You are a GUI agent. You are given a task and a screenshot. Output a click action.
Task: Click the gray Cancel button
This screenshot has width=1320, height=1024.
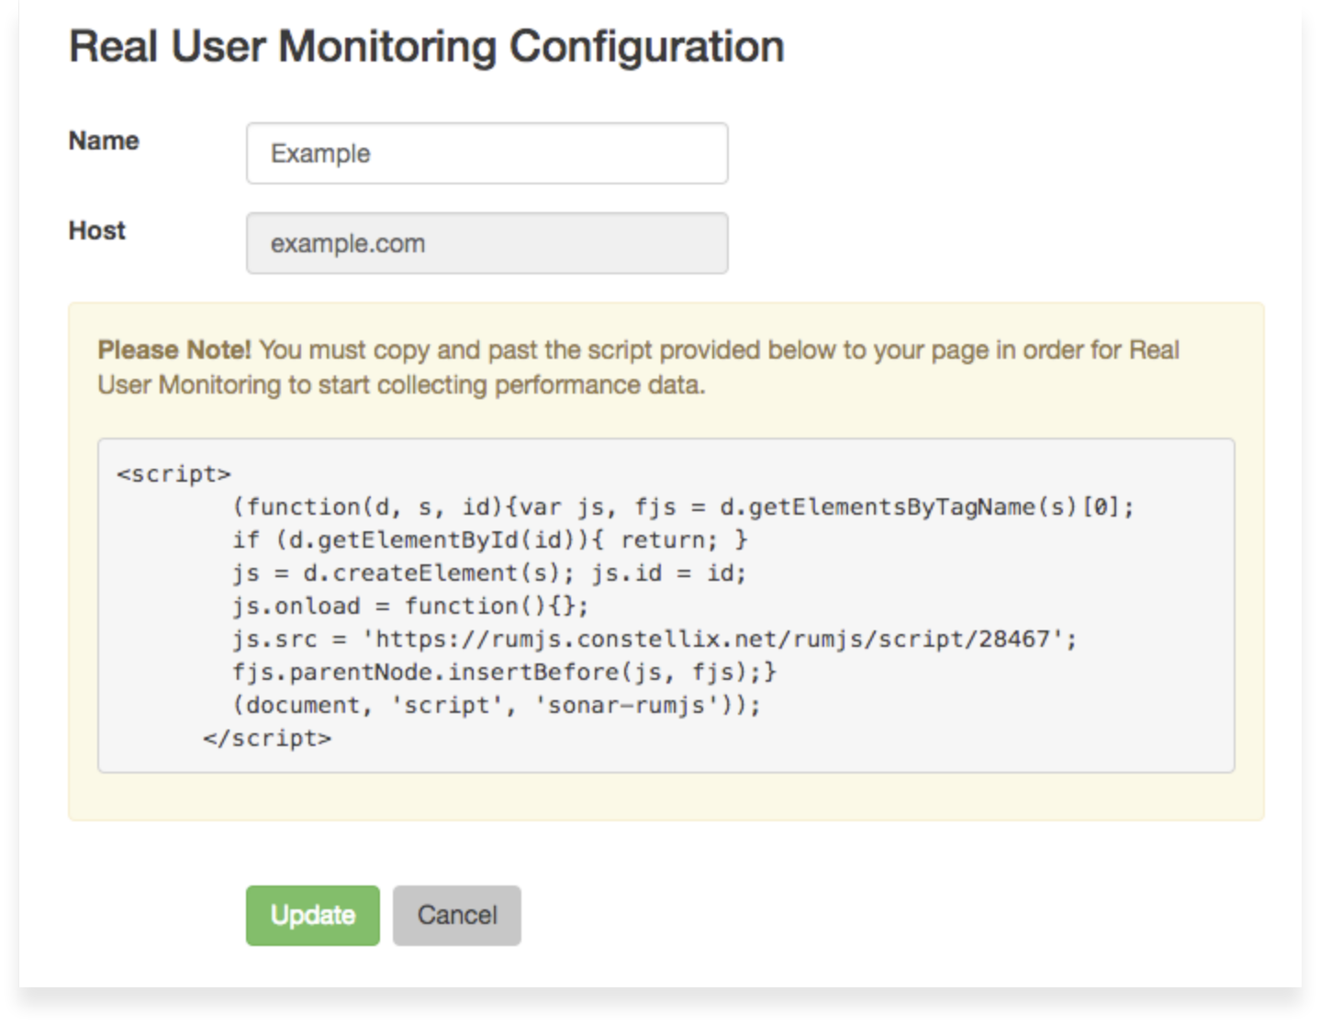point(457,915)
